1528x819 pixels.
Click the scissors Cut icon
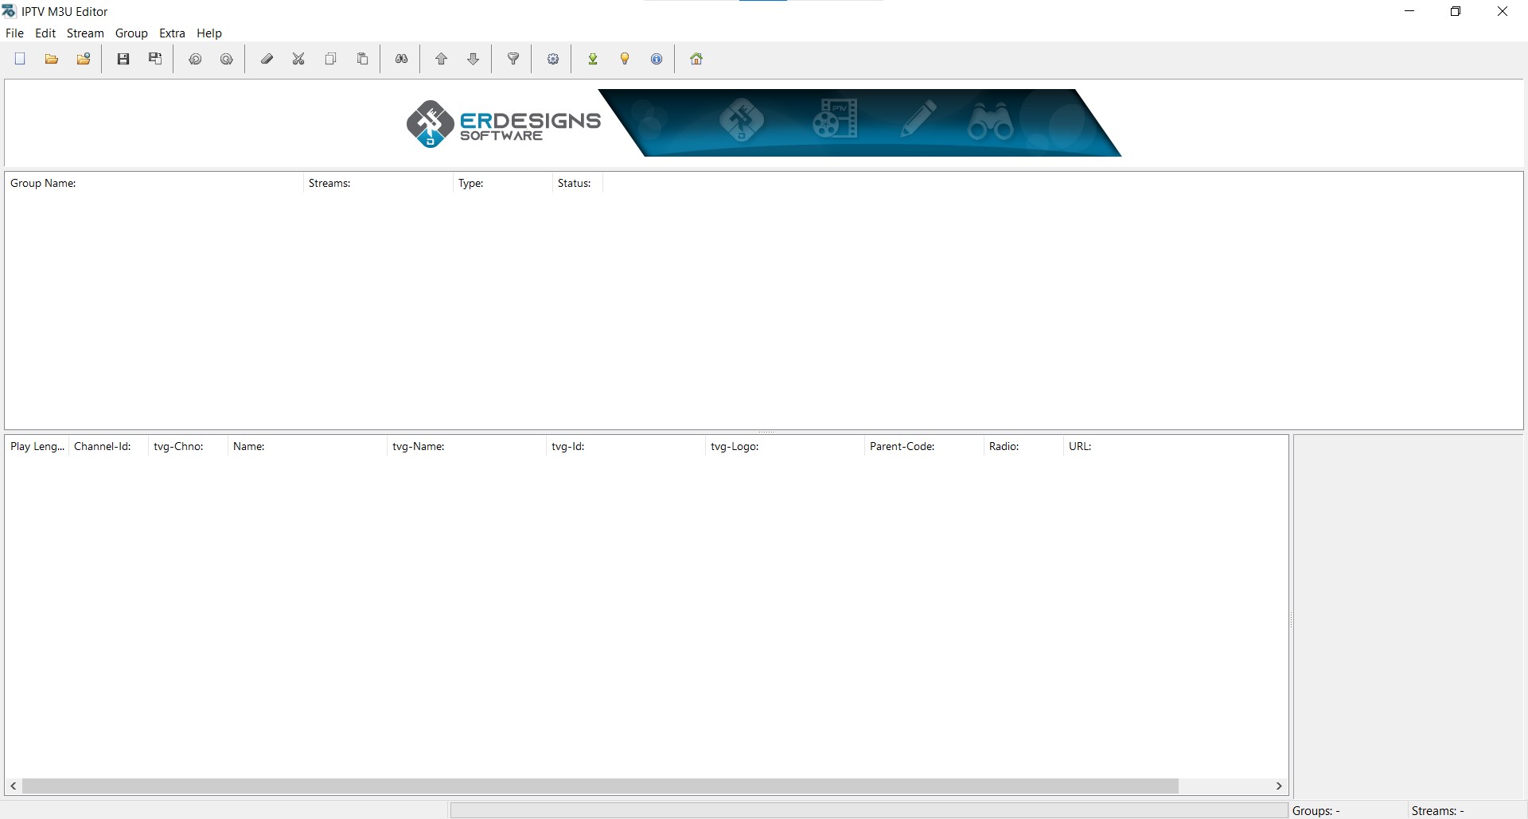pyautogui.click(x=298, y=59)
